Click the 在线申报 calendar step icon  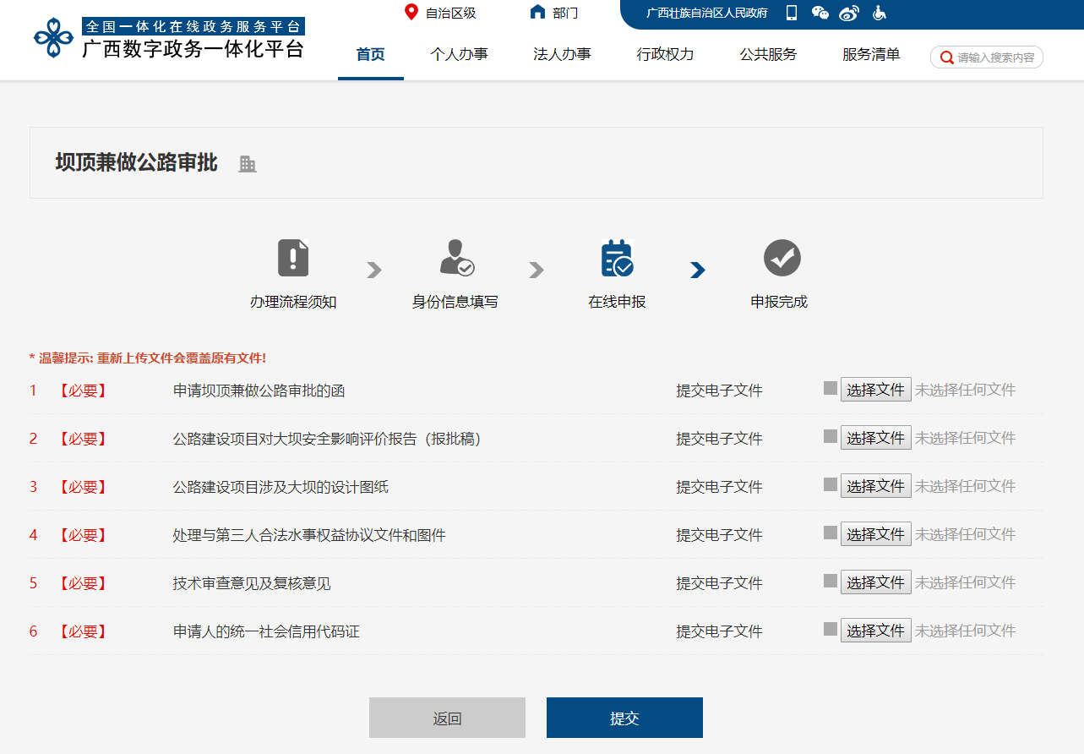coord(617,258)
